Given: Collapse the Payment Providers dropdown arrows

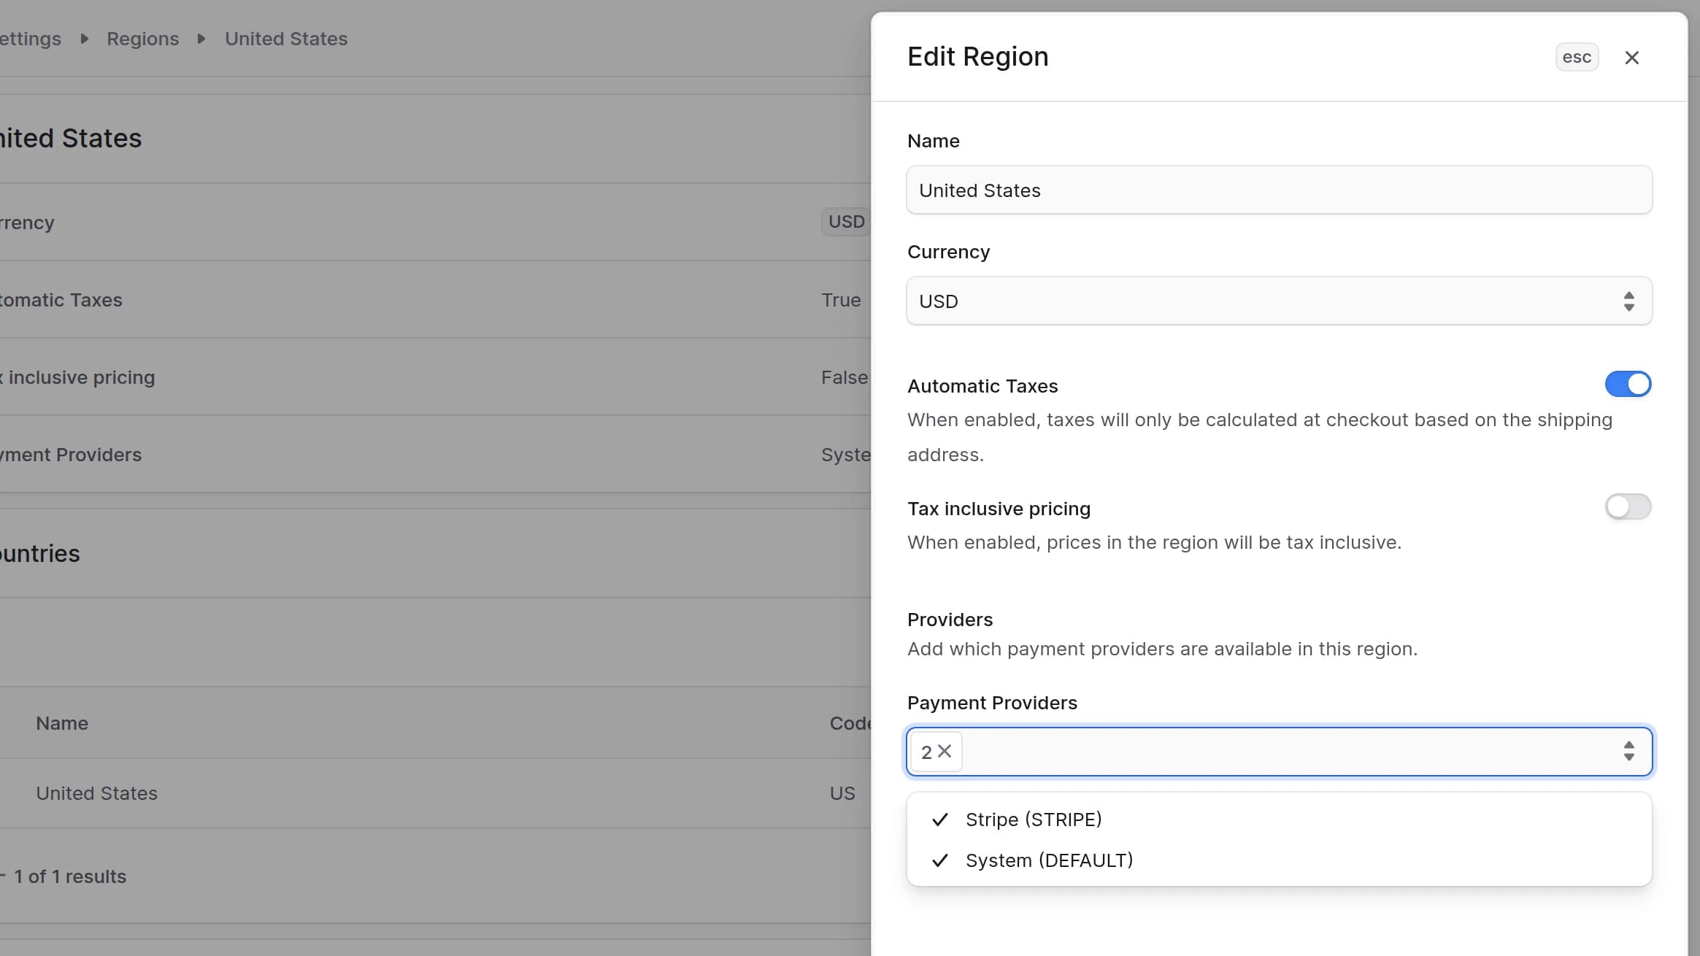Looking at the screenshot, I should 1628,751.
